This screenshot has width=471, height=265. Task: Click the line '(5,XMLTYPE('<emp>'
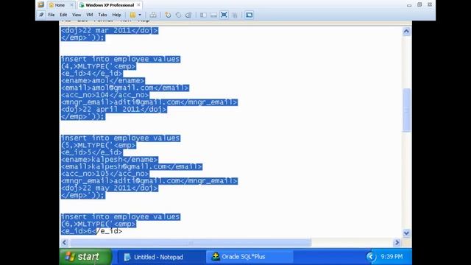coord(99,146)
